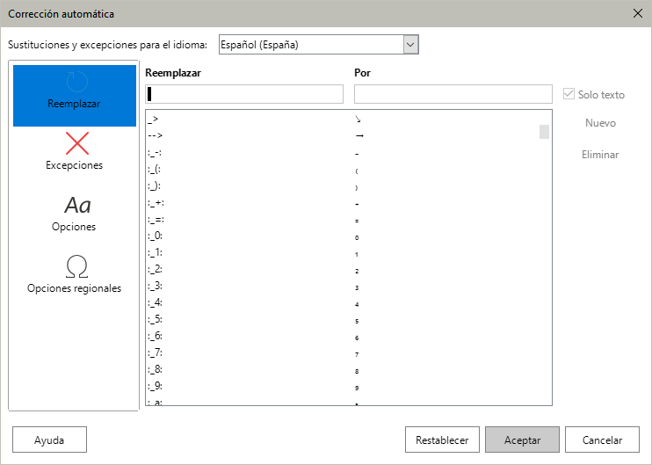Open the Excepciones red X icon
652x465 pixels.
point(75,142)
